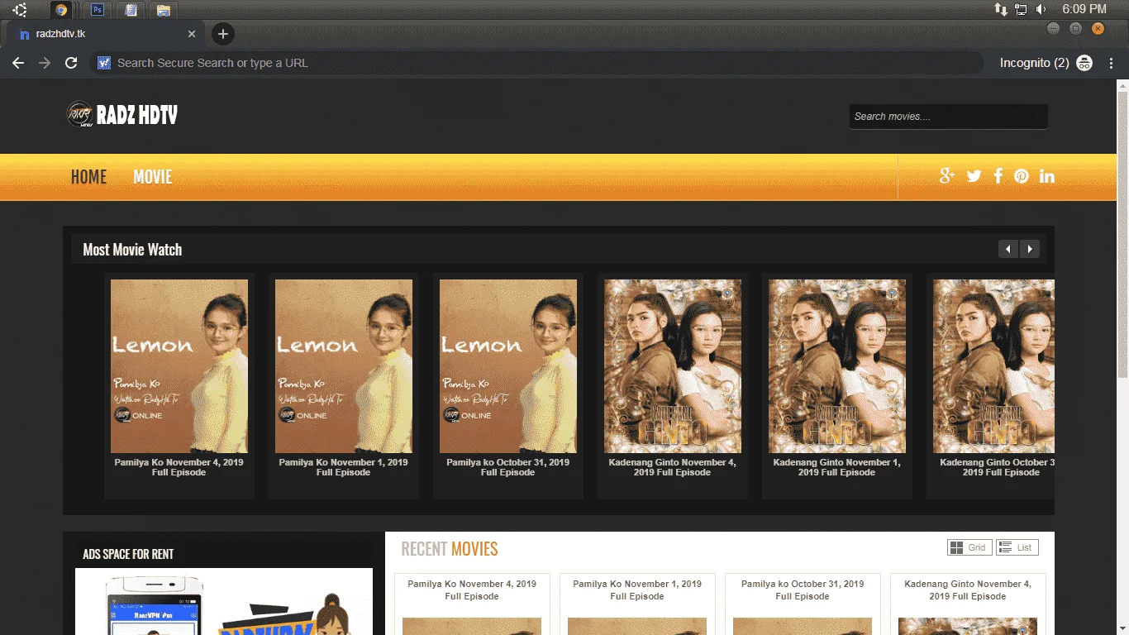This screenshot has height=635, width=1129.
Task: Open the Facebook social link
Action: [998, 176]
